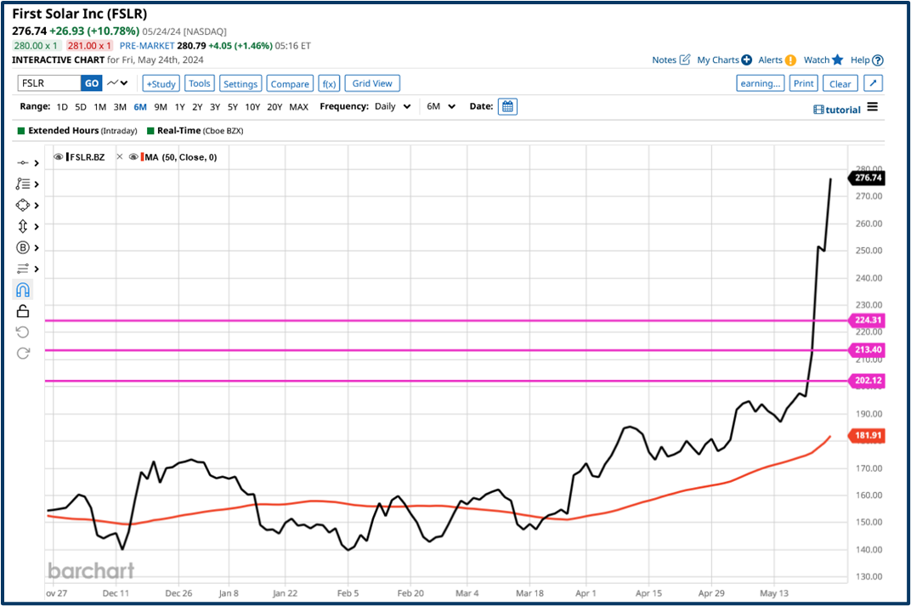Screen dimensions: 911x606
Task: Open the hamburger menu near tutorial
Action: 873,109
